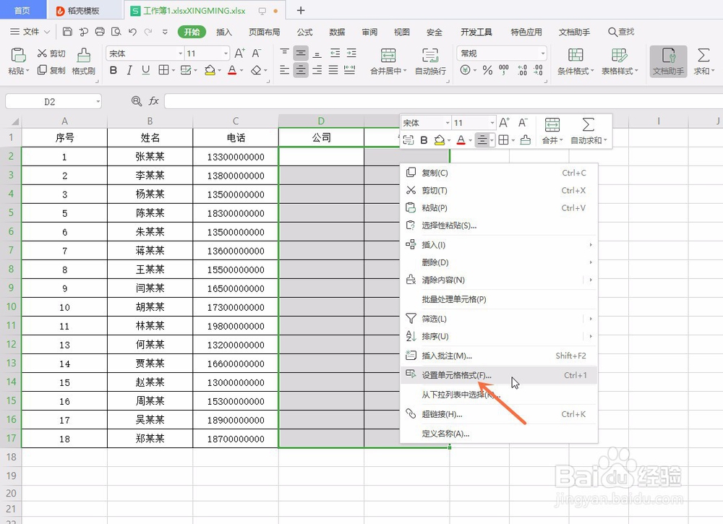Screen dimensions: 723x524
Task: Click the Name Box showing D2
Action: [51, 101]
